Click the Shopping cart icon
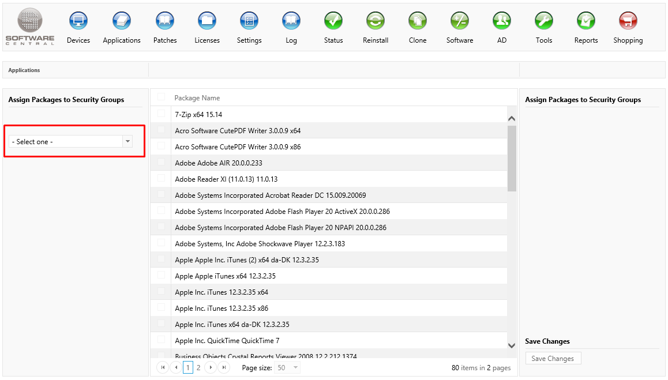 [628, 21]
